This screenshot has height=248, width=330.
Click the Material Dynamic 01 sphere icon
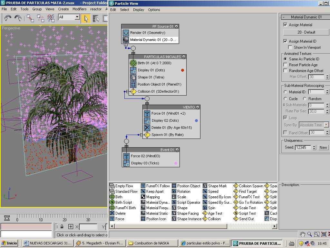coord(126,40)
